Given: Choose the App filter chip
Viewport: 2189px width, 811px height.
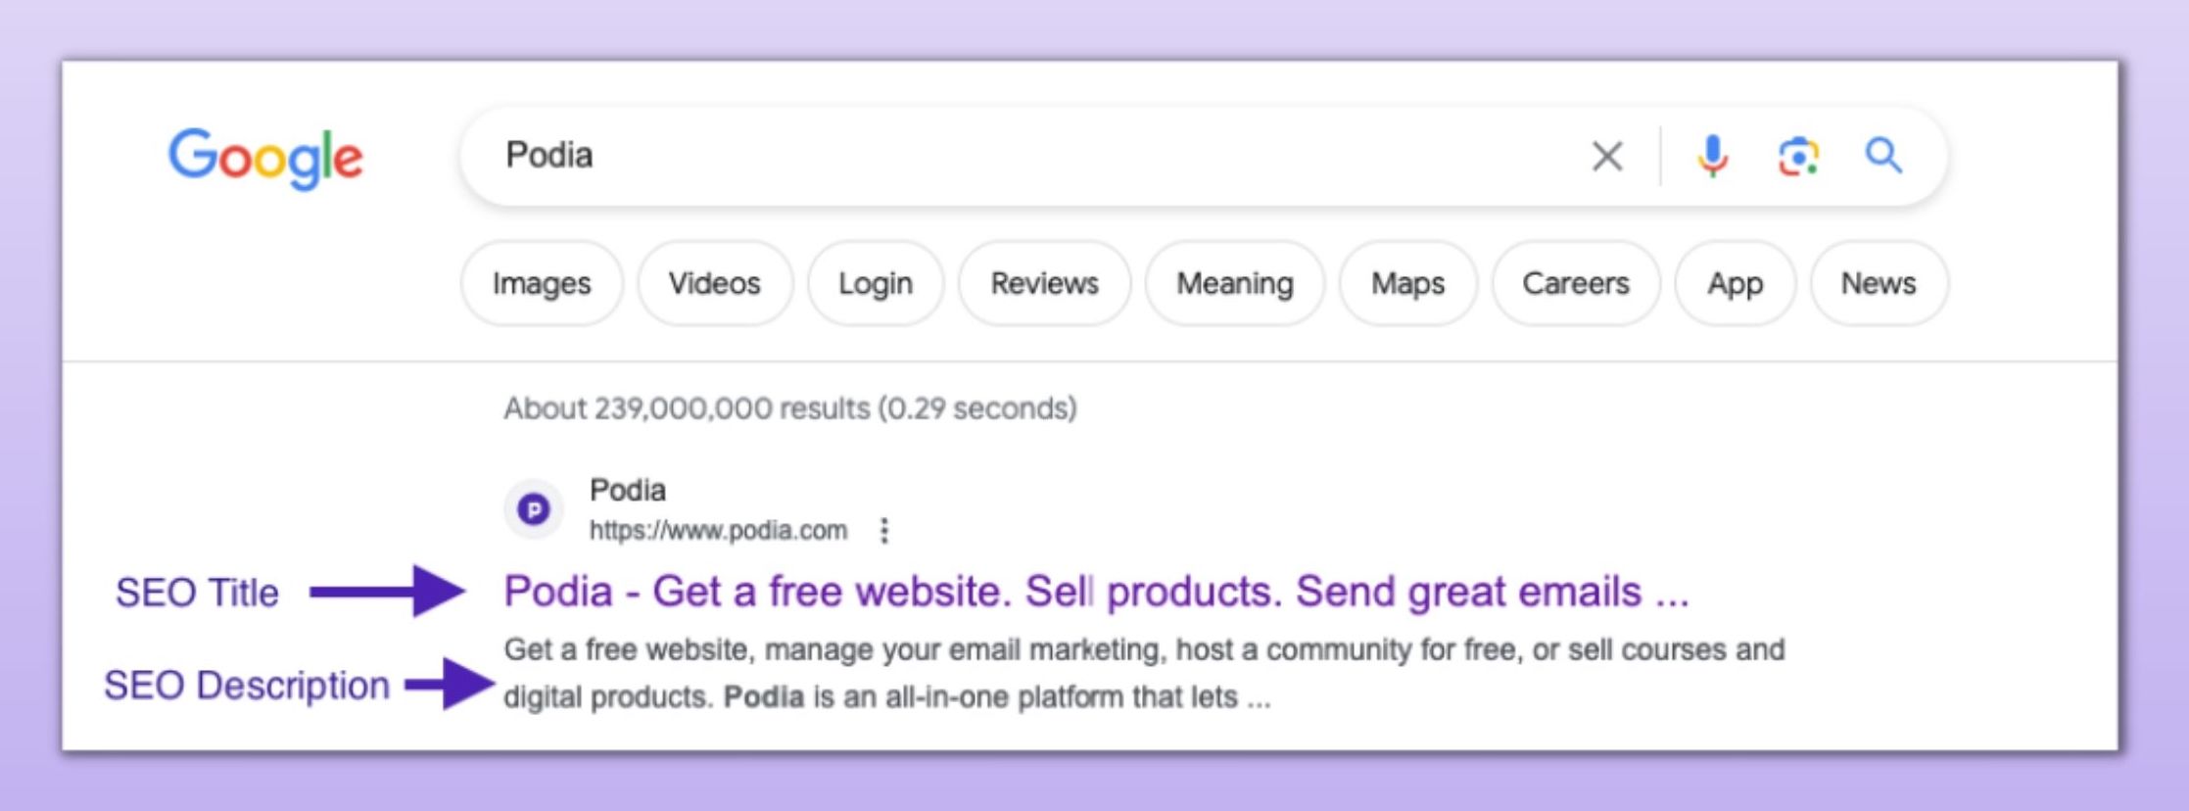Looking at the screenshot, I should (1735, 283).
